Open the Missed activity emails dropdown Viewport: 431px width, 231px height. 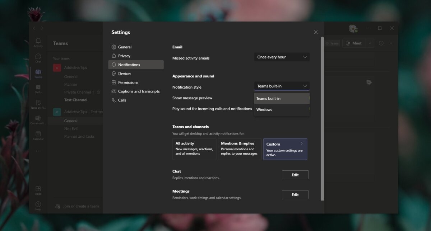point(282,57)
